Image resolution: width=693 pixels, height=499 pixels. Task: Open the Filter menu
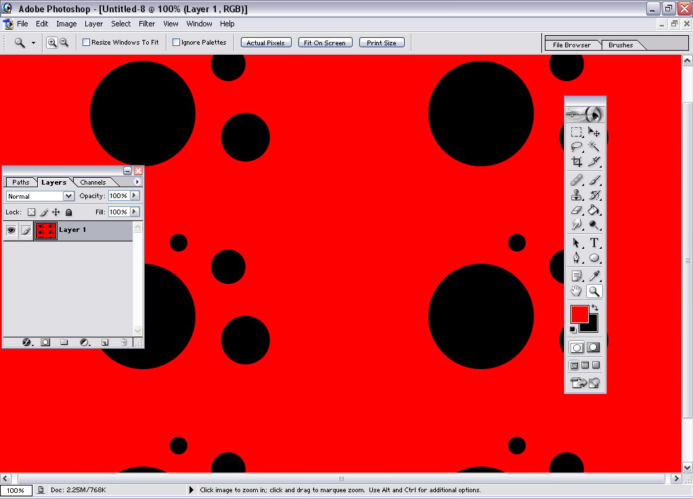click(147, 24)
